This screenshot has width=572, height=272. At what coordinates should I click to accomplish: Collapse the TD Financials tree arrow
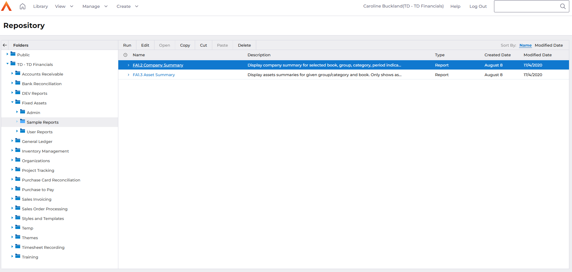tap(8, 64)
